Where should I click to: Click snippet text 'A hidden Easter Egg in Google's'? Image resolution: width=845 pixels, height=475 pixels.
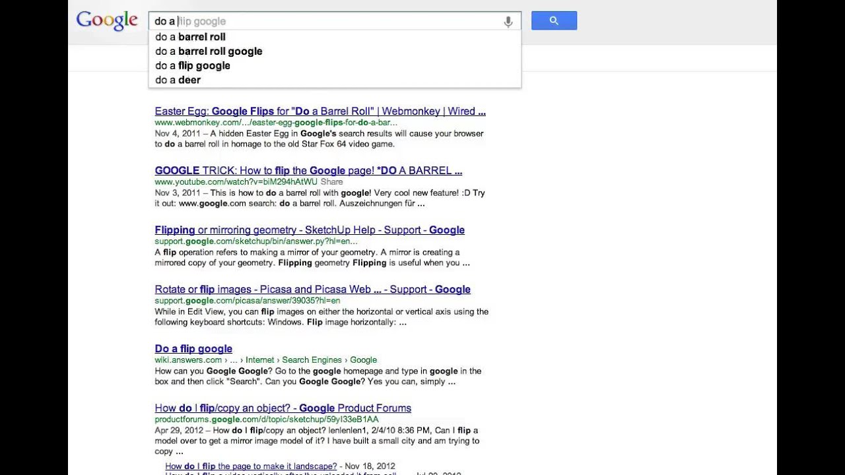[274, 133]
